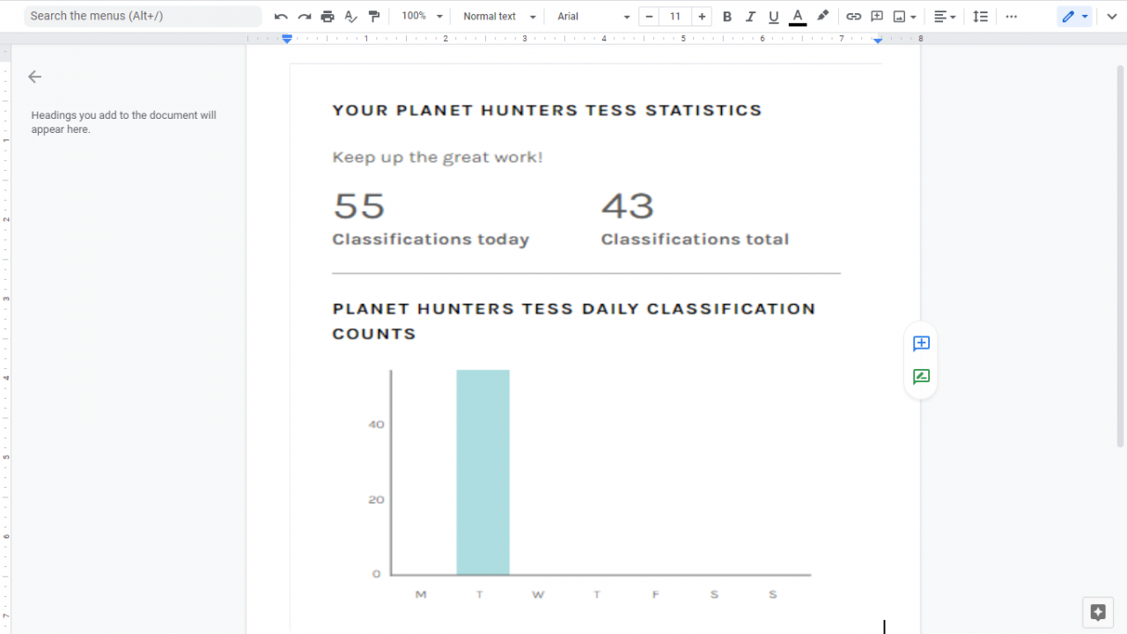Insert a link with chain icon
The width and height of the screenshot is (1127, 634).
(853, 16)
